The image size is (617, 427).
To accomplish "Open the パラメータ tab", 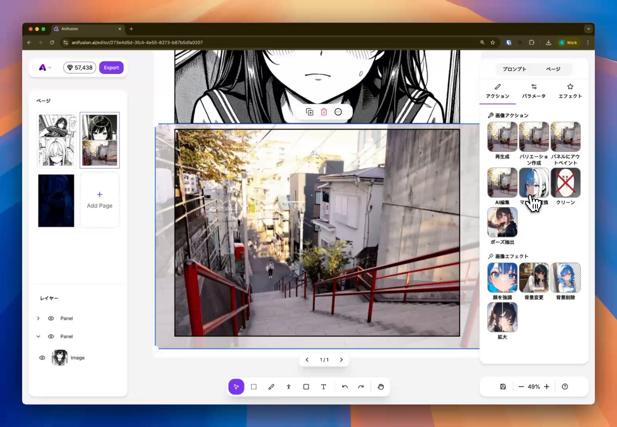I will [x=534, y=91].
